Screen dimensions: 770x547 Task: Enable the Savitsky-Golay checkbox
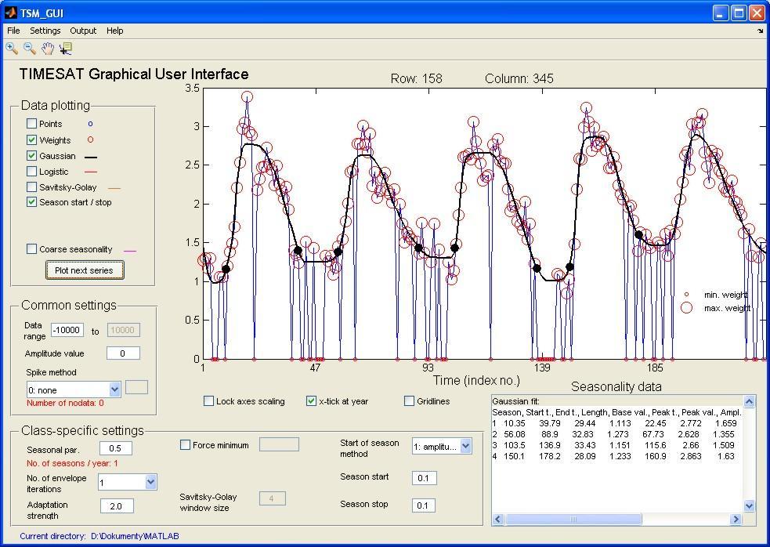31,187
